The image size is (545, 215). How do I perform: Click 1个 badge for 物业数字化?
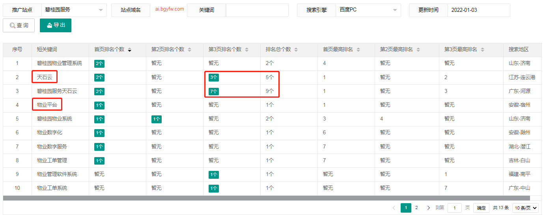(99, 133)
